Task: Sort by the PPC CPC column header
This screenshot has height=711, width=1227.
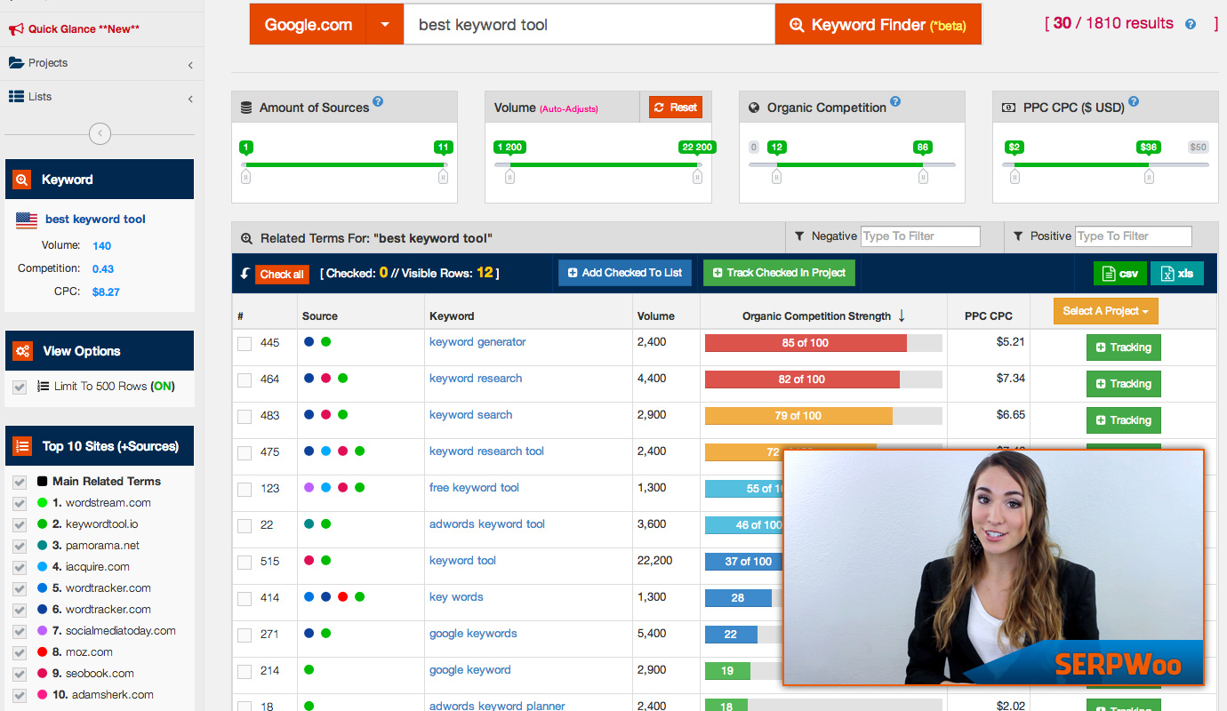Action: [989, 316]
